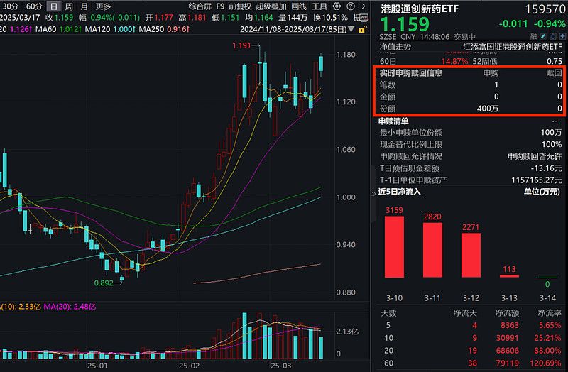Image resolution: width=568 pixels, height=372 pixels.
Task: Click the 1157165.27元 asset value
Action: [x=537, y=180]
